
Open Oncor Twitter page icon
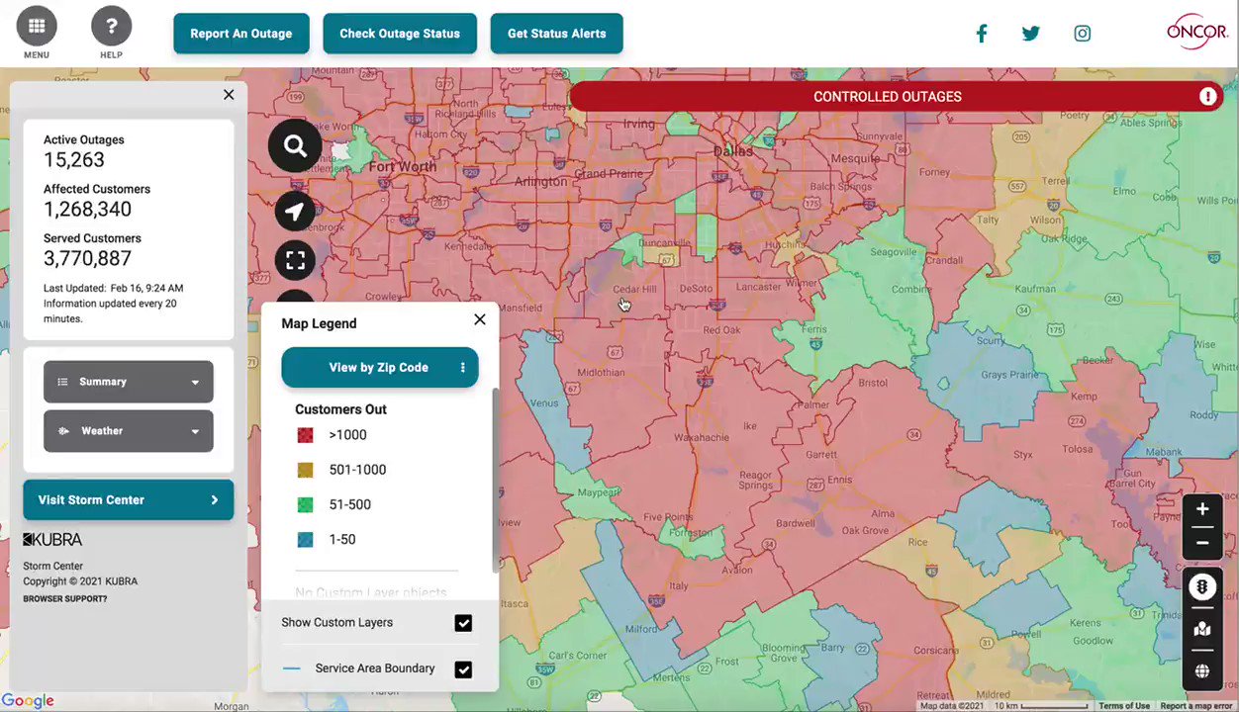(x=1031, y=34)
